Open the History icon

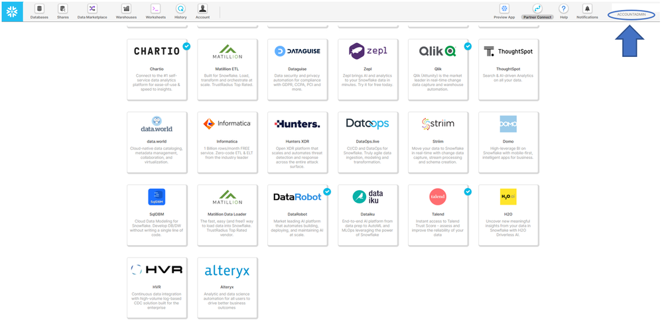(180, 9)
